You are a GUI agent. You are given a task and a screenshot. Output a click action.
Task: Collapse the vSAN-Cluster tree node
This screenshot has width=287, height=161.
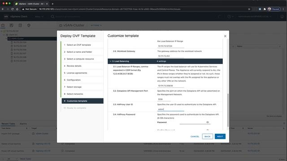[6, 38]
